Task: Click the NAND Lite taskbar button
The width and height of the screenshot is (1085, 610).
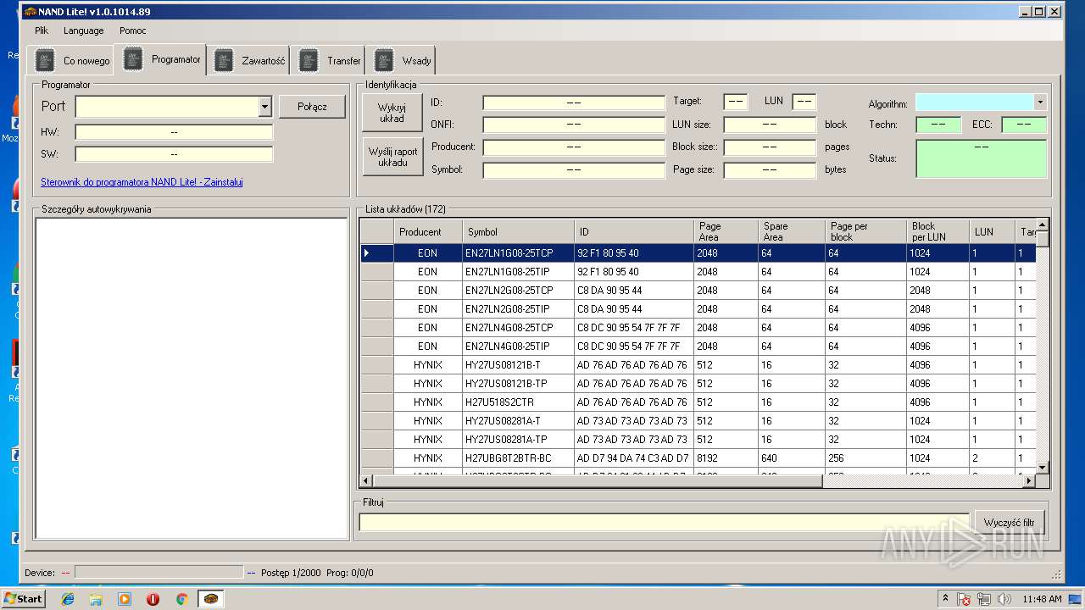Action: pyautogui.click(x=211, y=599)
